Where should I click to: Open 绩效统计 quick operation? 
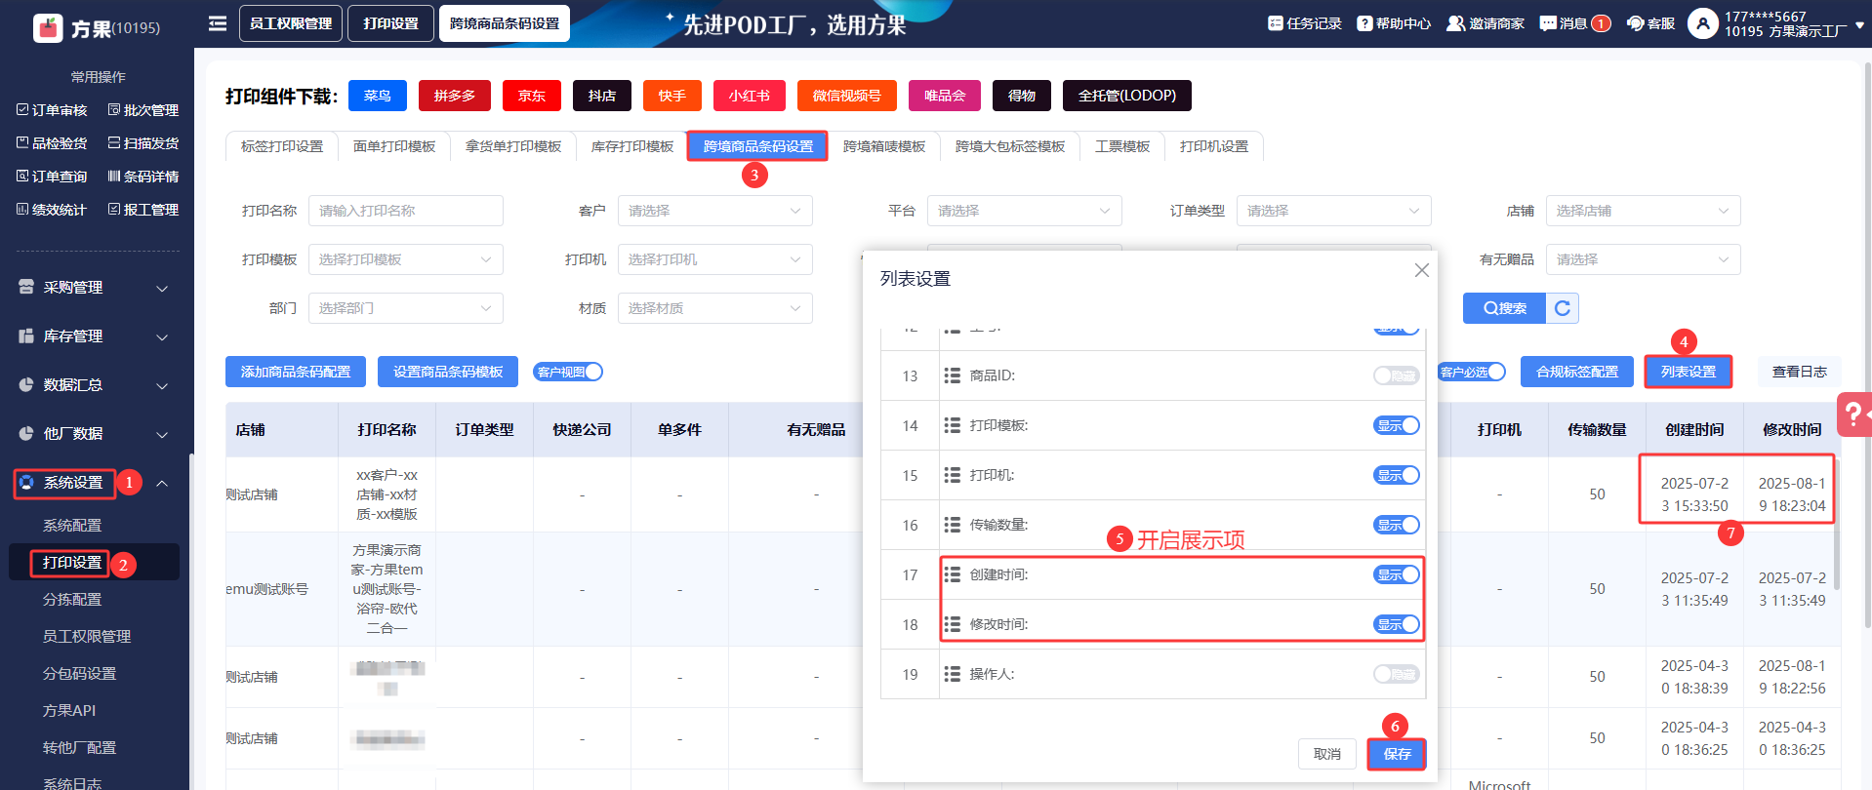[52, 210]
